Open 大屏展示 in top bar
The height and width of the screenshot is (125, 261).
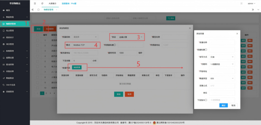tap(52, 4)
